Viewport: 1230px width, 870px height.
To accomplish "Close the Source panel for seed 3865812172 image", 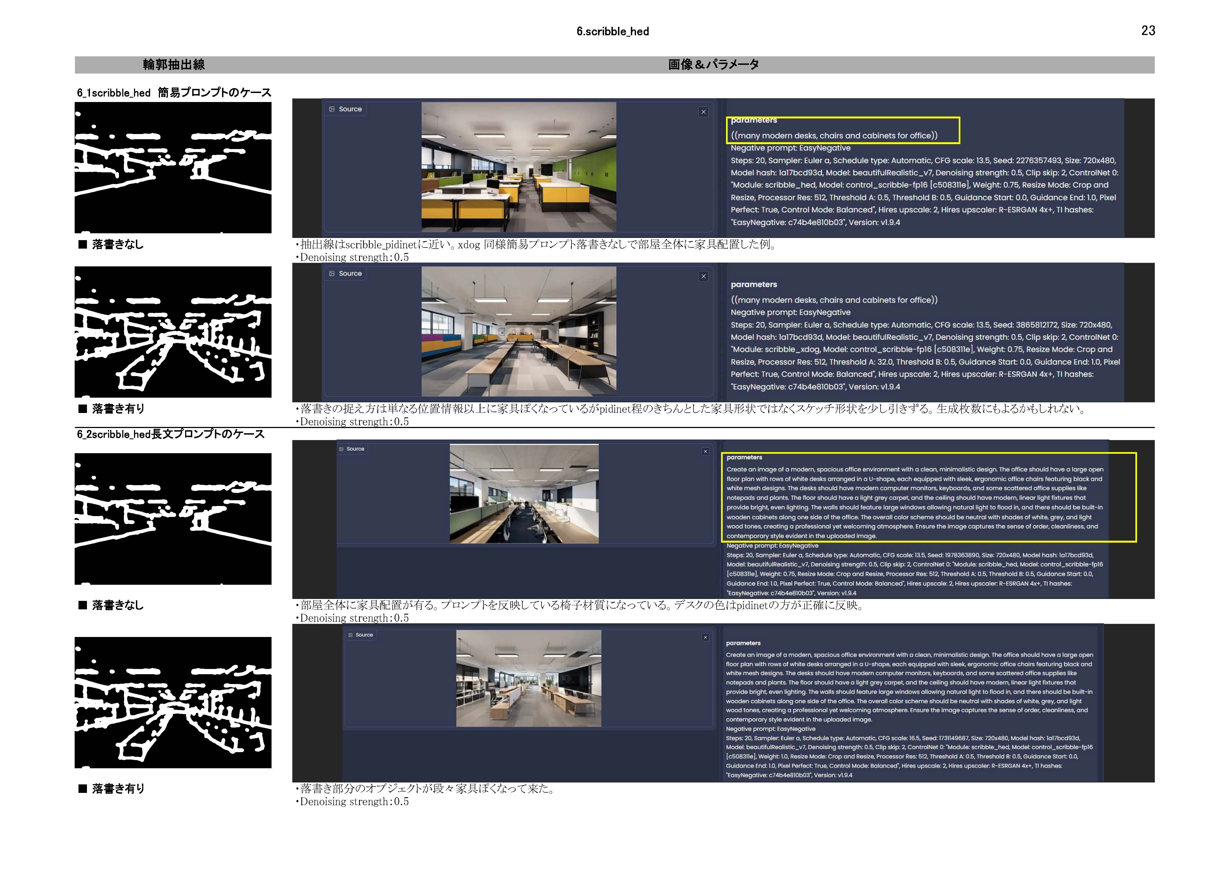I will (703, 277).
